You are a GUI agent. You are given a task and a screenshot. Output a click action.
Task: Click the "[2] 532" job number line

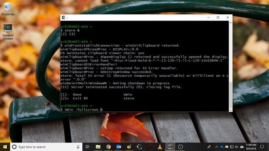(68, 34)
